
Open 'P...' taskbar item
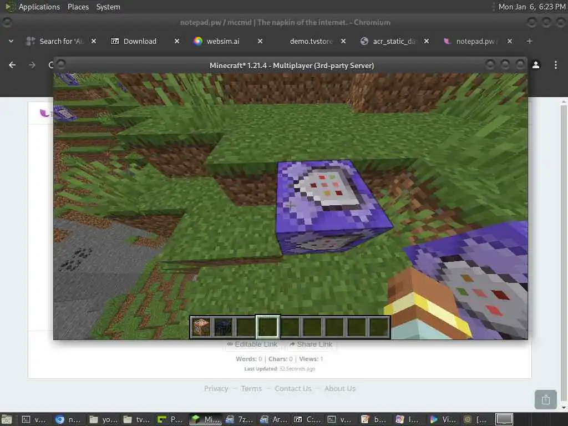coord(170,419)
